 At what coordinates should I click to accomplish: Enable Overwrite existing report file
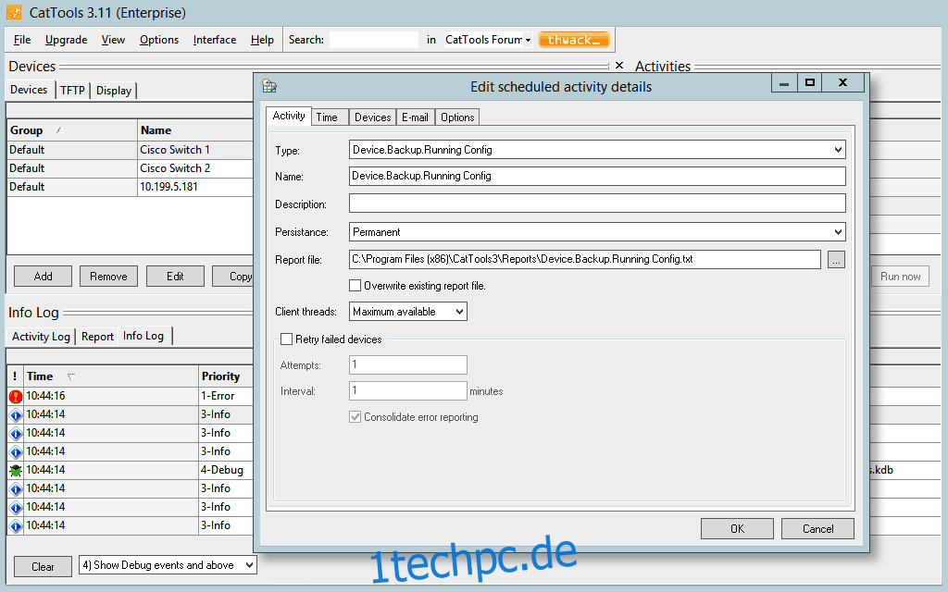(355, 285)
